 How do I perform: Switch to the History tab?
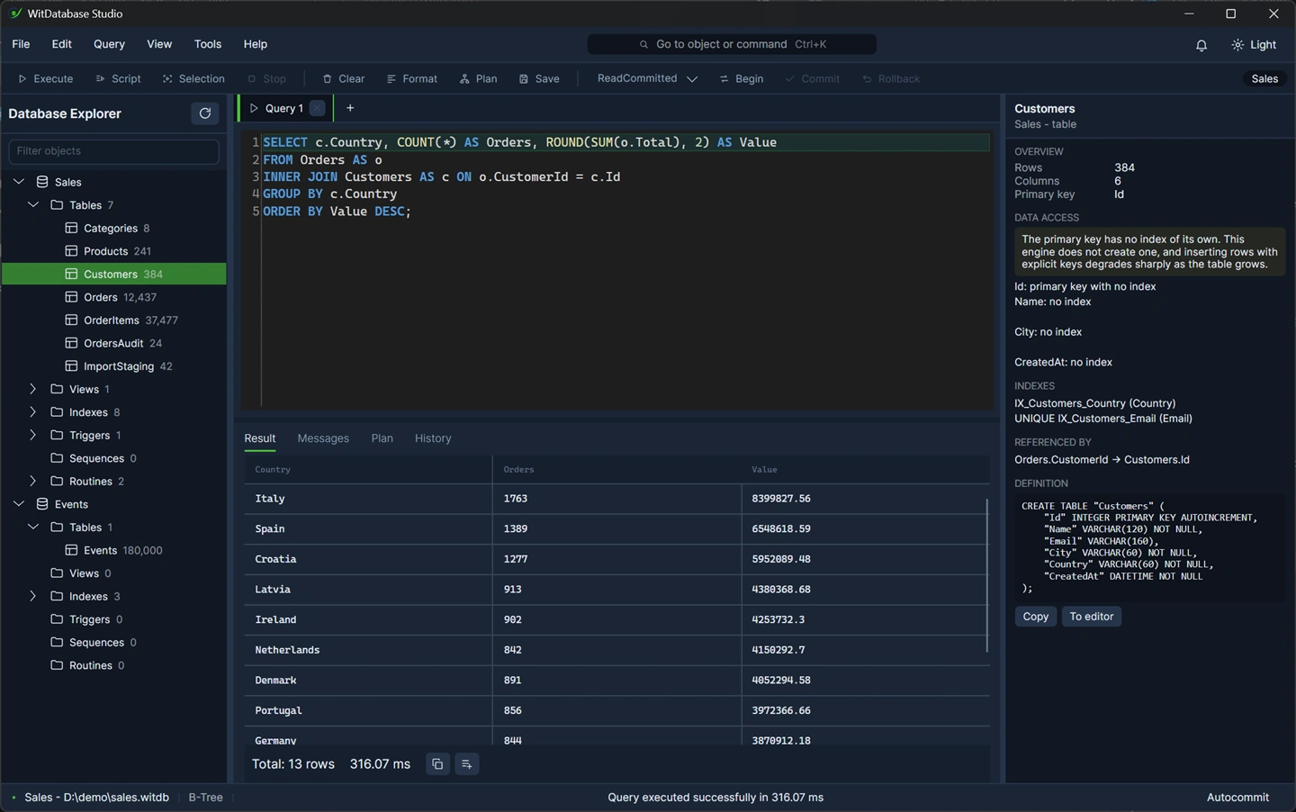[x=433, y=438]
